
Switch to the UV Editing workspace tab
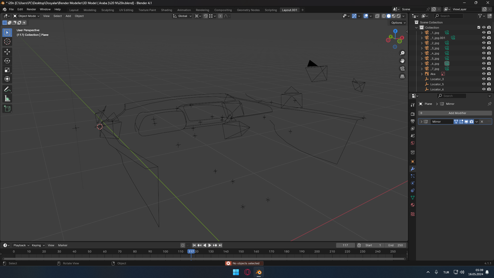[x=126, y=10]
